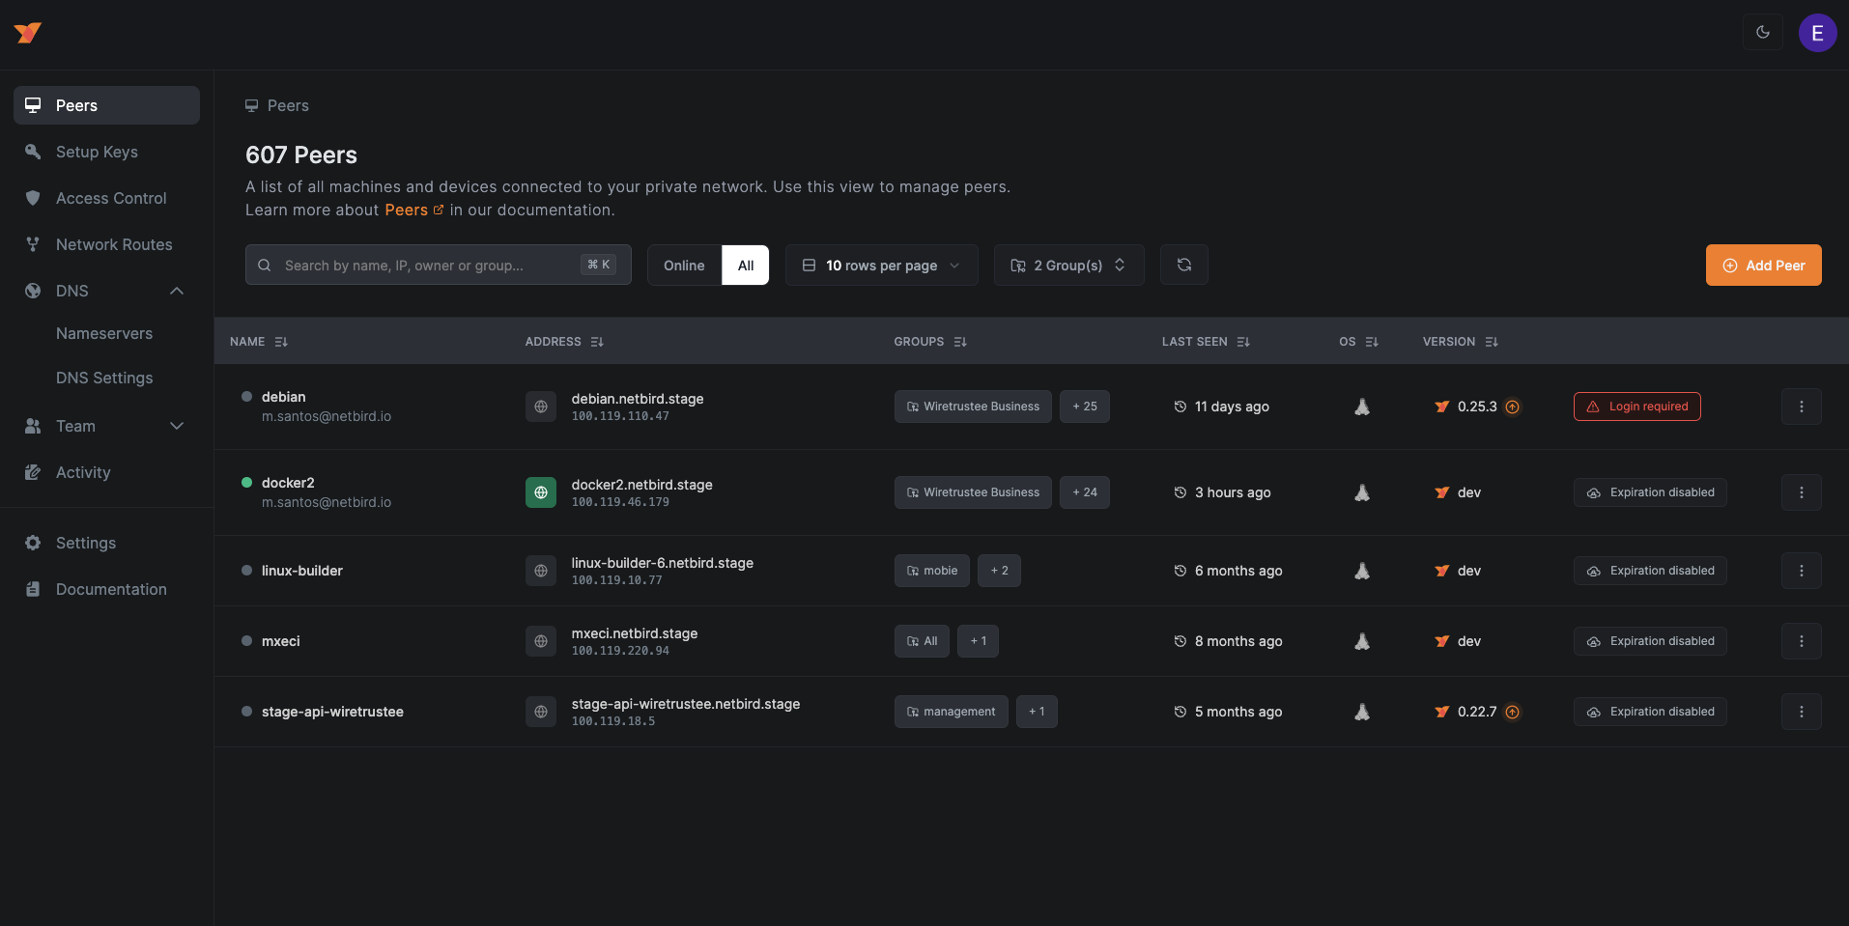Click the Linux OS icon for docker2

click(1362, 492)
